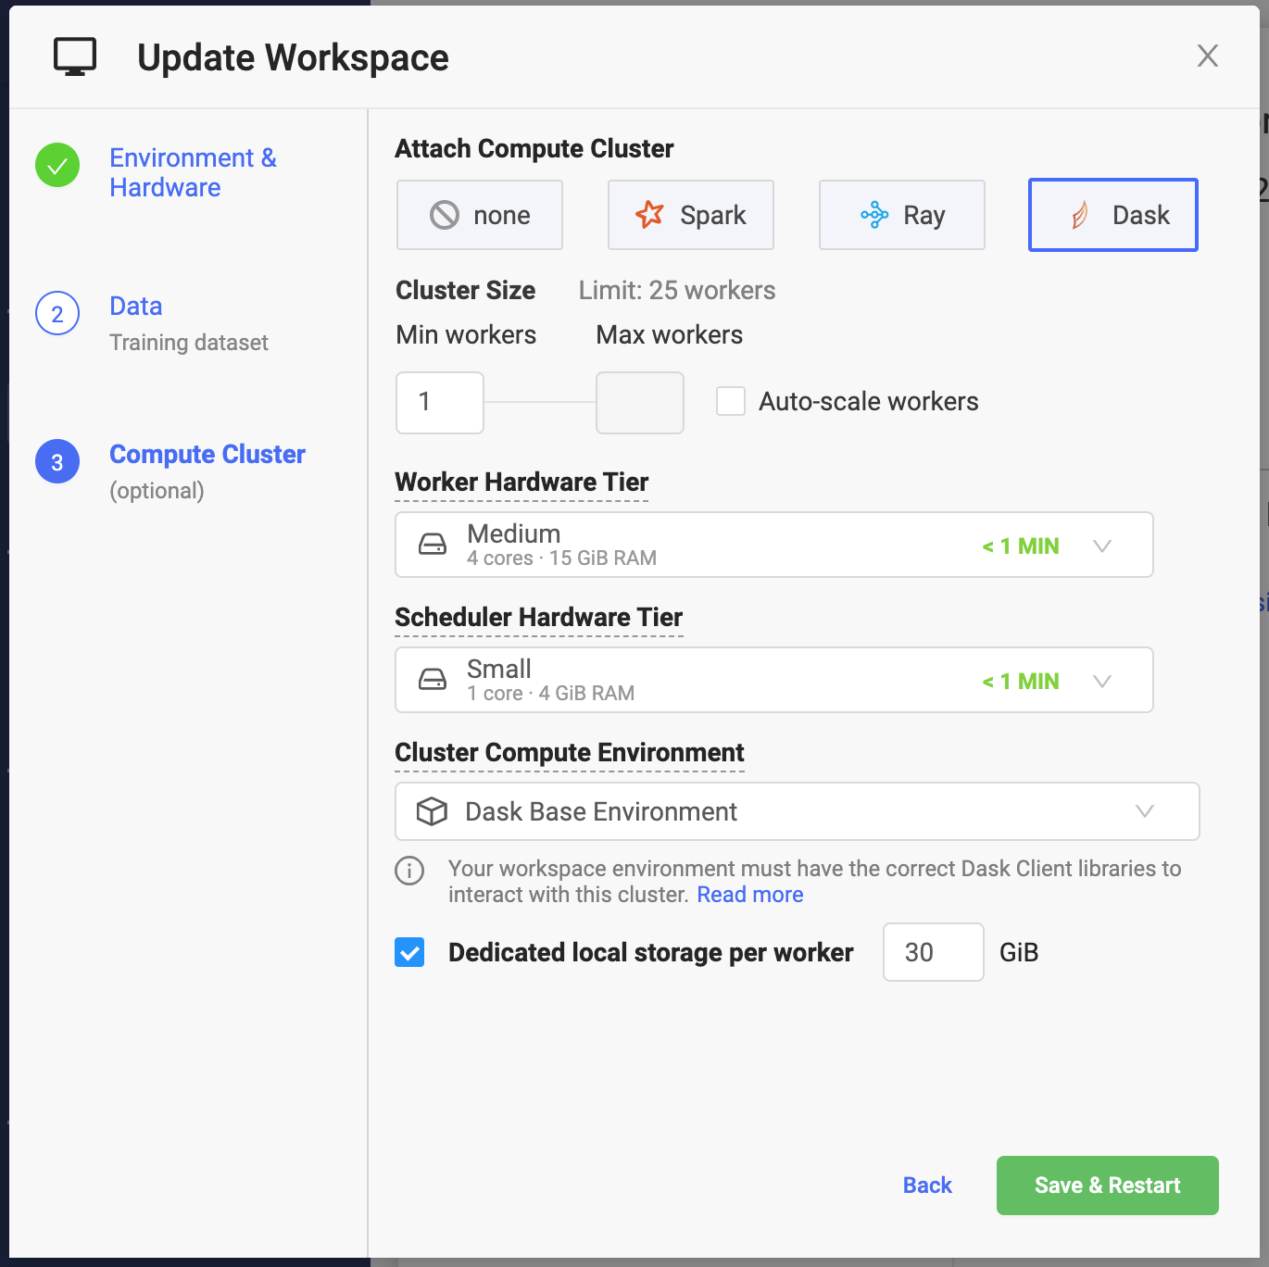
Task: Click the Ray logo icon
Action: (x=874, y=215)
